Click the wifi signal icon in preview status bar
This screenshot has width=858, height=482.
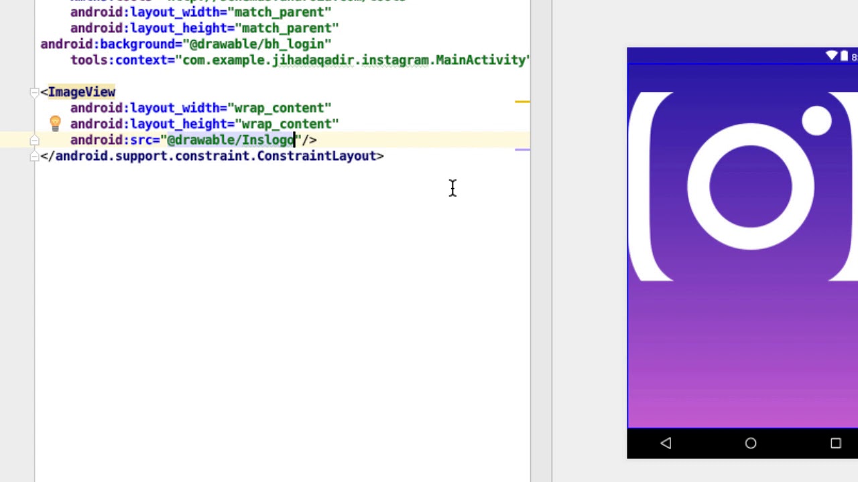832,56
